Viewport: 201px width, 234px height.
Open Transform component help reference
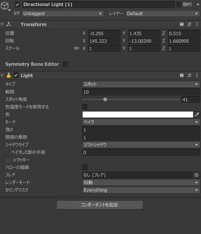[182, 24]
